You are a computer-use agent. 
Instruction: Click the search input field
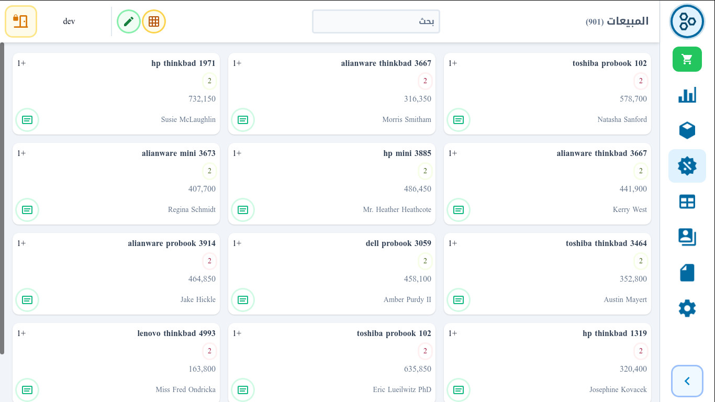tap(376, 21)
